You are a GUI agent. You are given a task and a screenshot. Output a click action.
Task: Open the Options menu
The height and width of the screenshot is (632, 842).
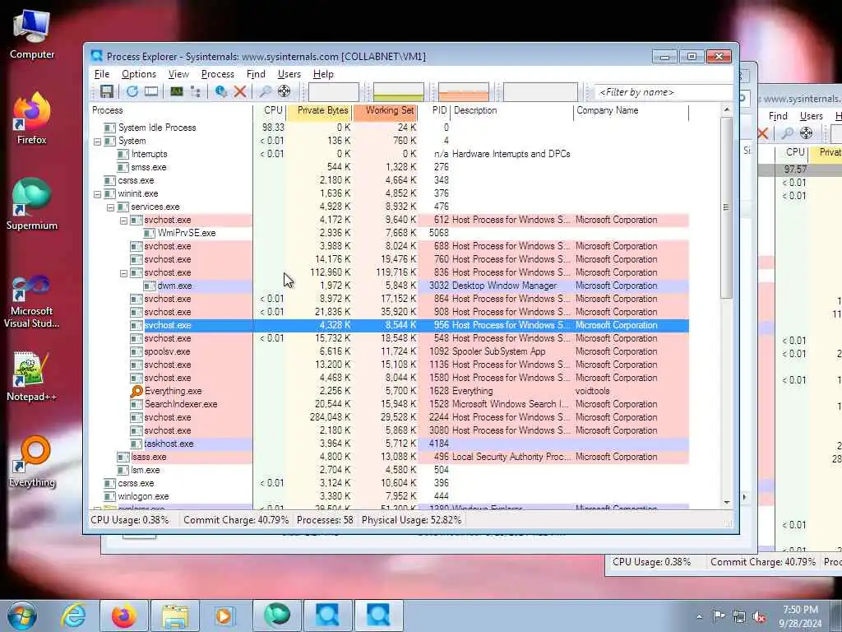click(x=138, y=74)
